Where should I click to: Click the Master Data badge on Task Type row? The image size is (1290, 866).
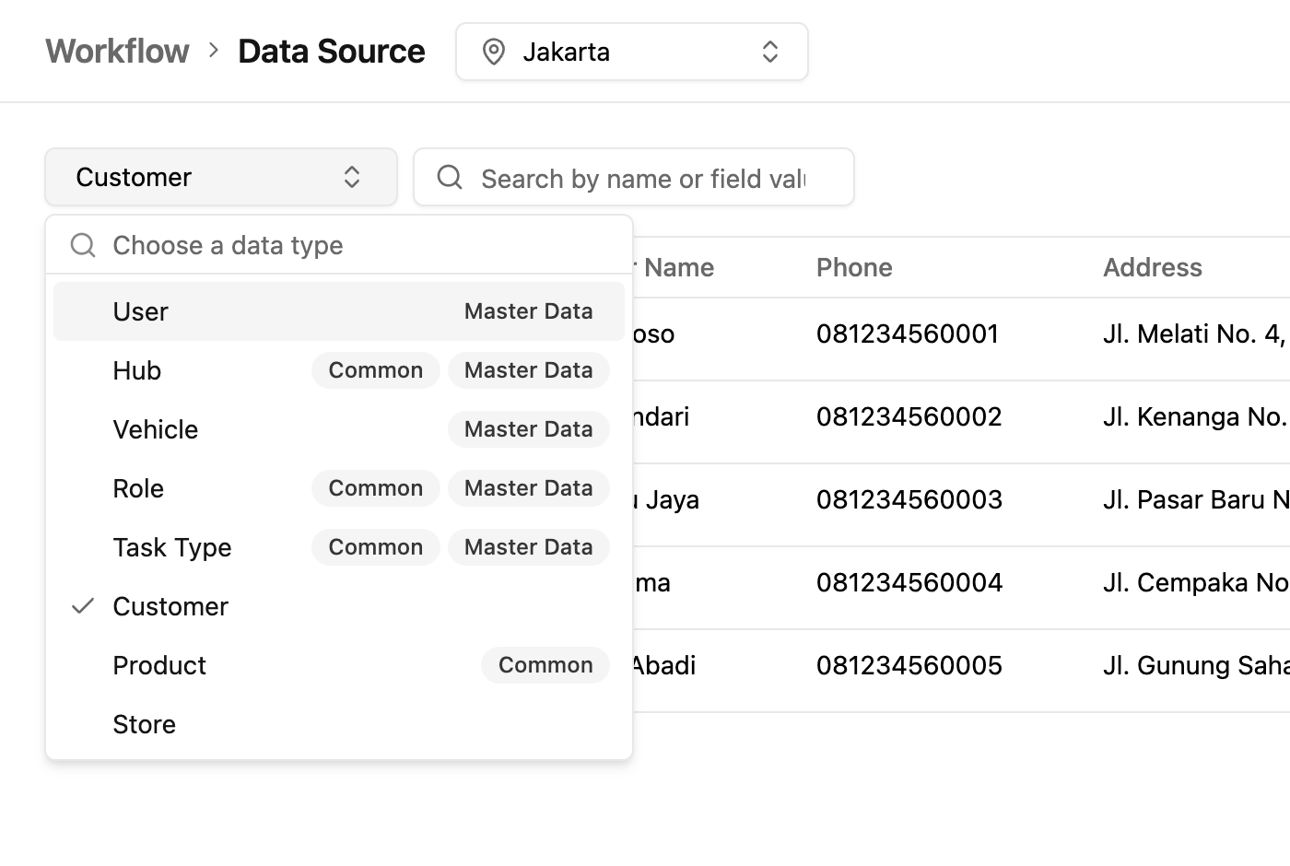click(x=529, y=547)
